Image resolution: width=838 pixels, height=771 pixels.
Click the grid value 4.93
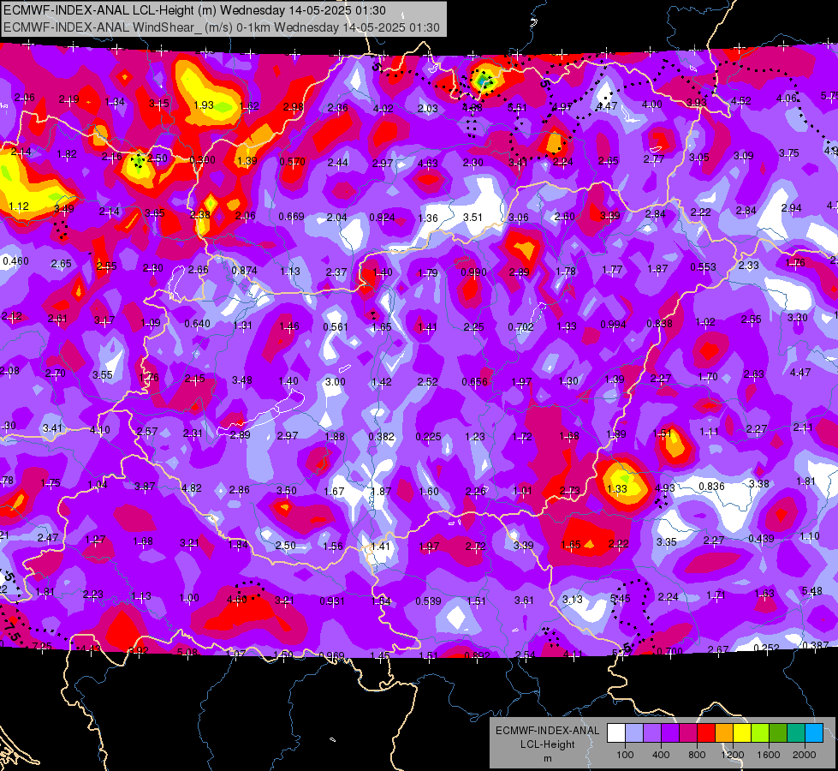[665, 488]
